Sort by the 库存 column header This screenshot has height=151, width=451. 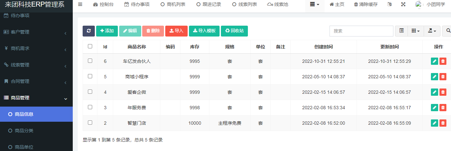[x=195, y=47]
